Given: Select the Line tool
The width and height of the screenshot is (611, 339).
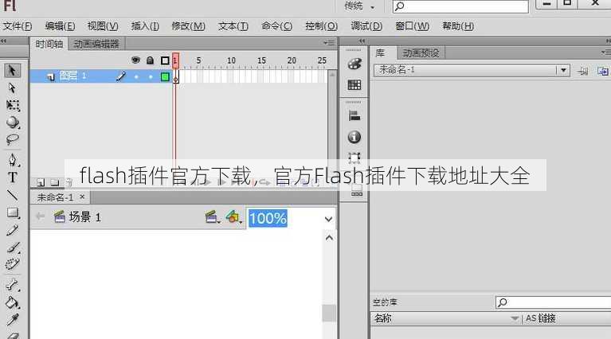Looking at the screenshot, I should pos(13,195).
